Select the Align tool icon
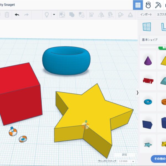 (92, 15)
